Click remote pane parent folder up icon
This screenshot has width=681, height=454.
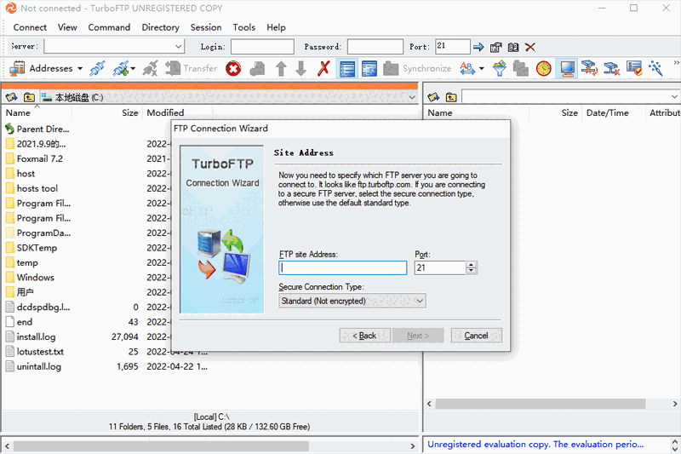451,97
